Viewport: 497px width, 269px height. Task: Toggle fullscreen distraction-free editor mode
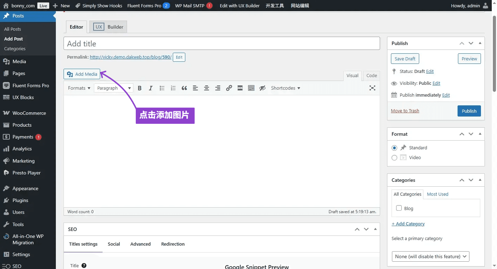click(x=372, y=88)
